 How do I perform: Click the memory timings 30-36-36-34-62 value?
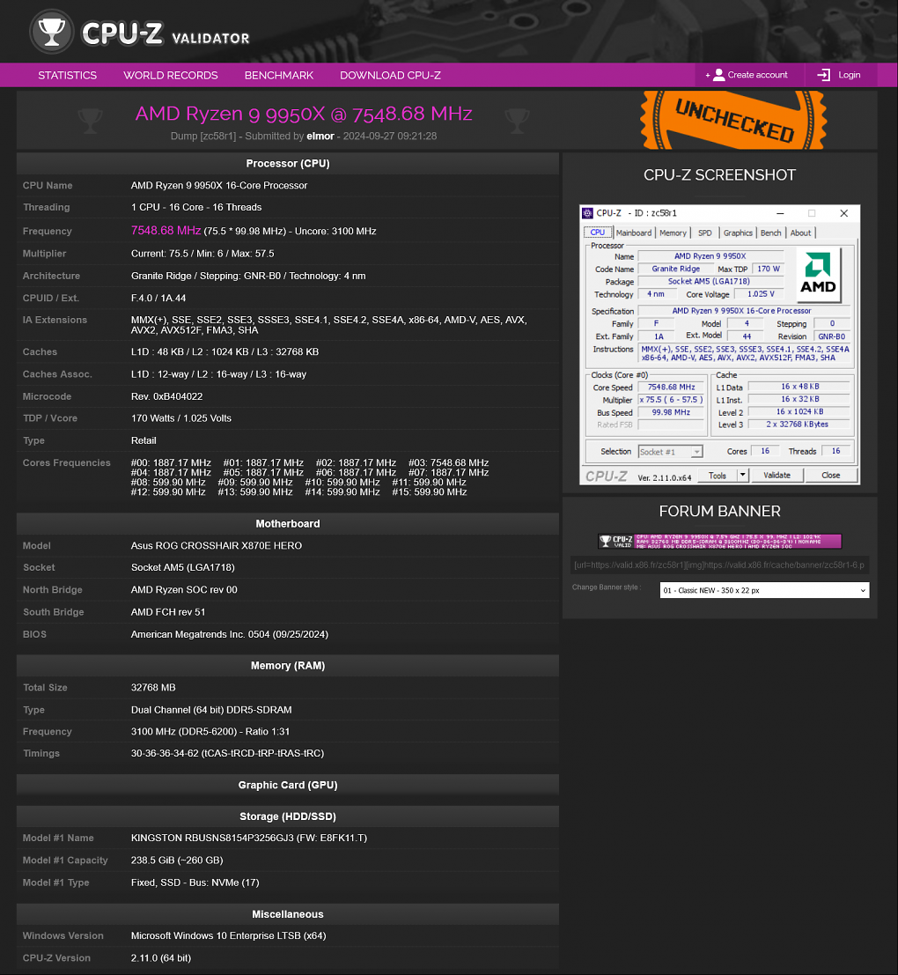[x=227, y=753]
